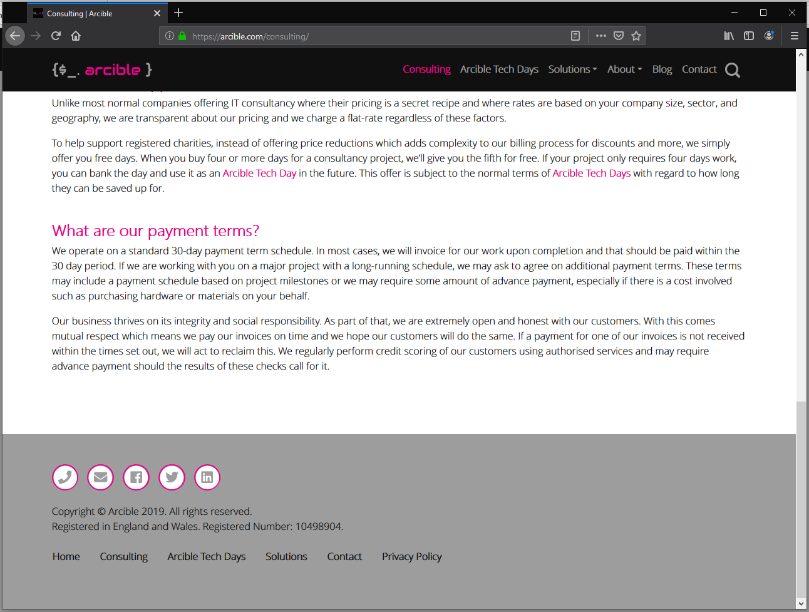809x612 pixels.
Task: Open the page actions ellipsis menu
Action: pos(600,36)
